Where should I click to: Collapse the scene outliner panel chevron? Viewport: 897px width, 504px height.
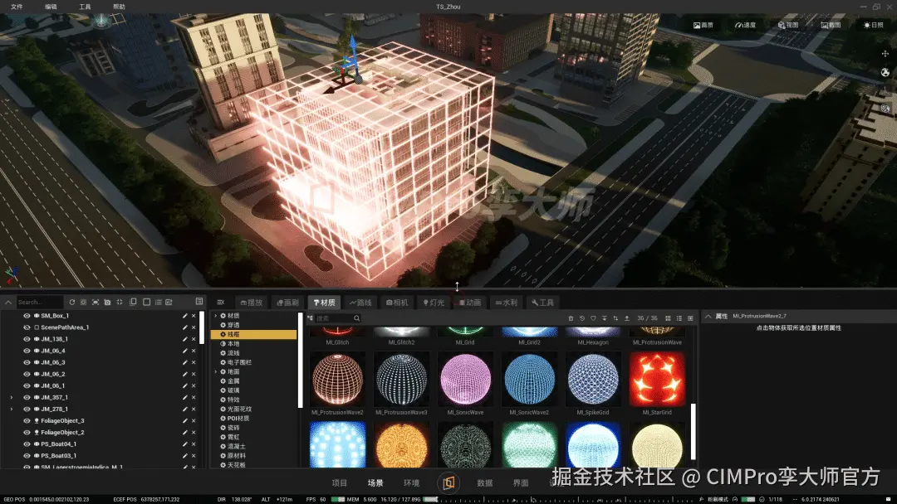click(8, 303)
